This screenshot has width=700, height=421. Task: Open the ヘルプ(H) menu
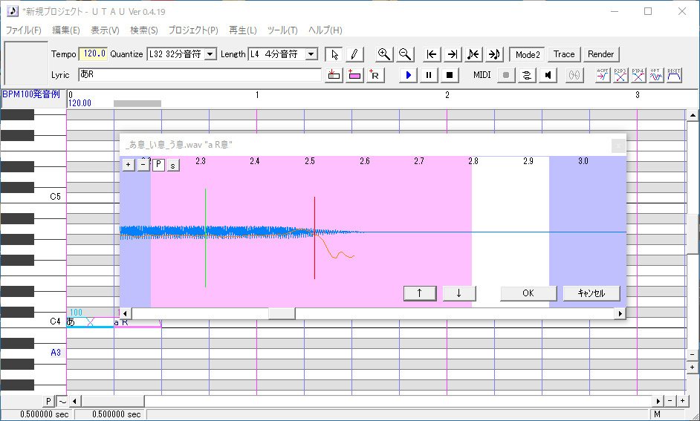pos(325,30)
